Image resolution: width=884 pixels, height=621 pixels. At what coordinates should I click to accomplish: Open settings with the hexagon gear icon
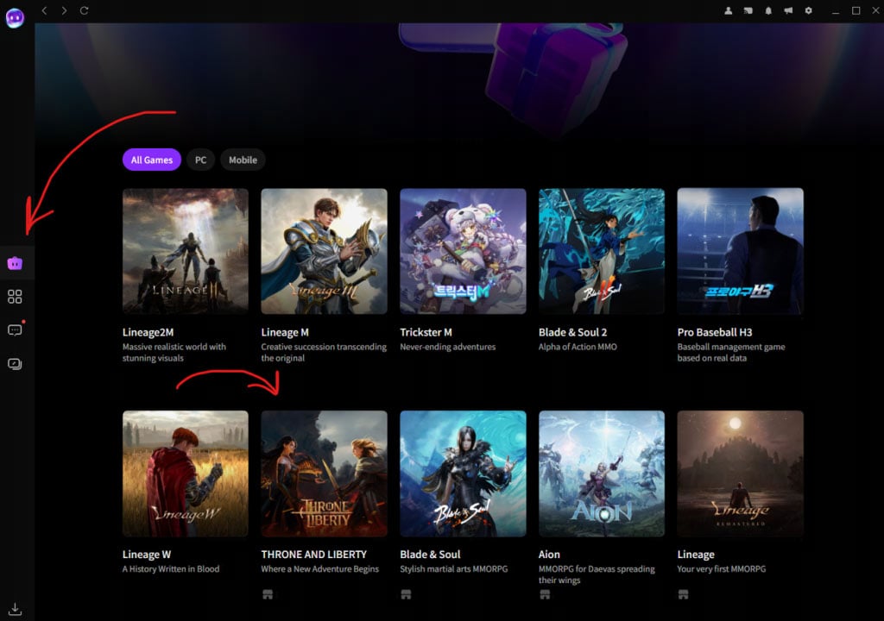808,10
